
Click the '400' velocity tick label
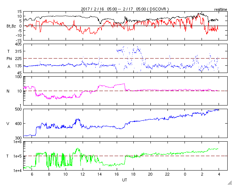pyautogui.click(x=18, y=124)
